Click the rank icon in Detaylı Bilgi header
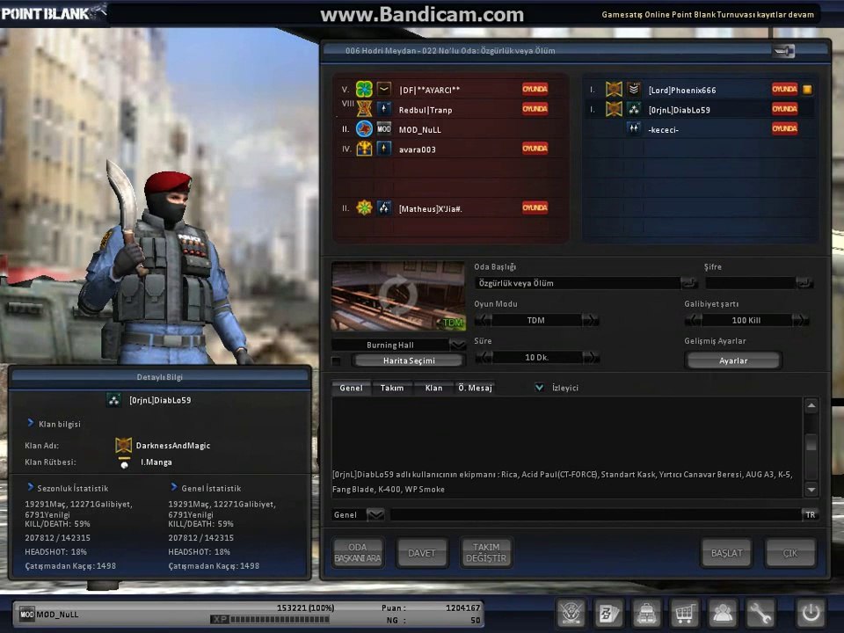This screenshot has width=844, height=633. [113, 400]
